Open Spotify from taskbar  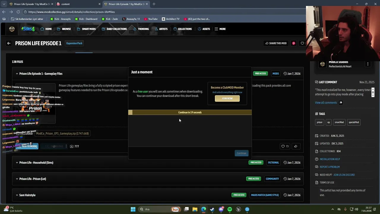[230, 209]
